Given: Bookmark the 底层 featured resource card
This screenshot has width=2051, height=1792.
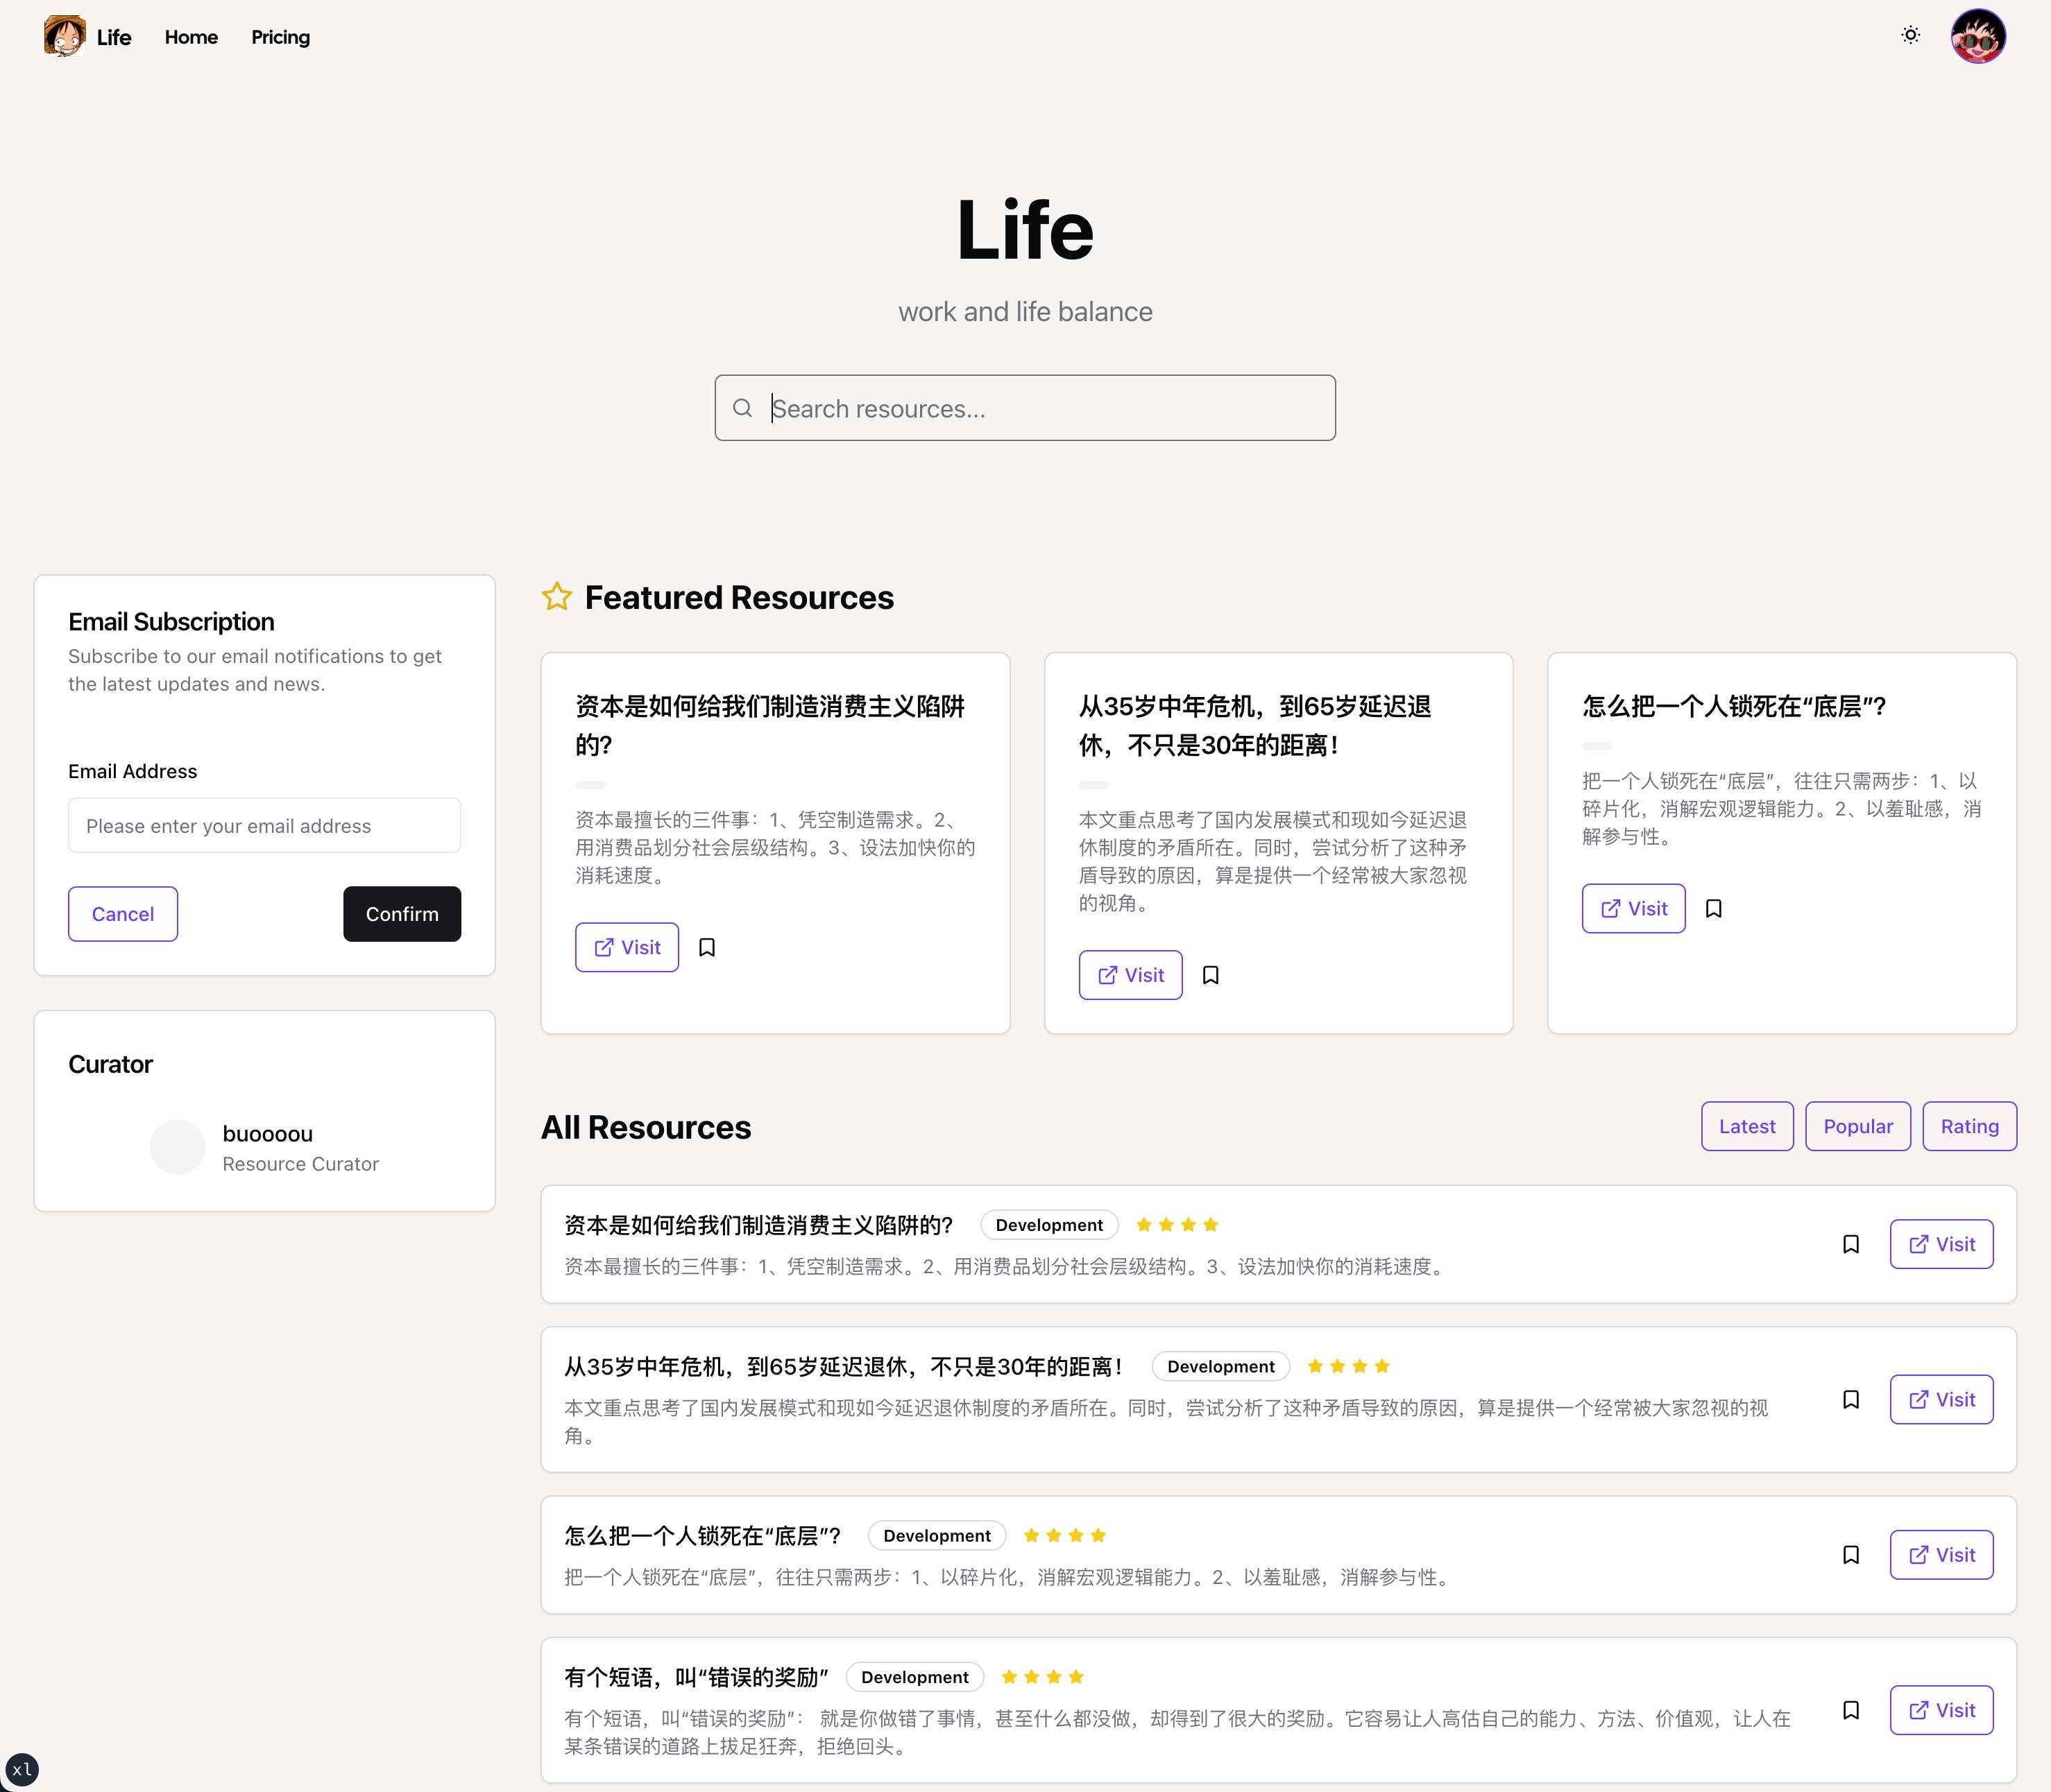Looking at the screenshot, I should (x=1713, y=909).
